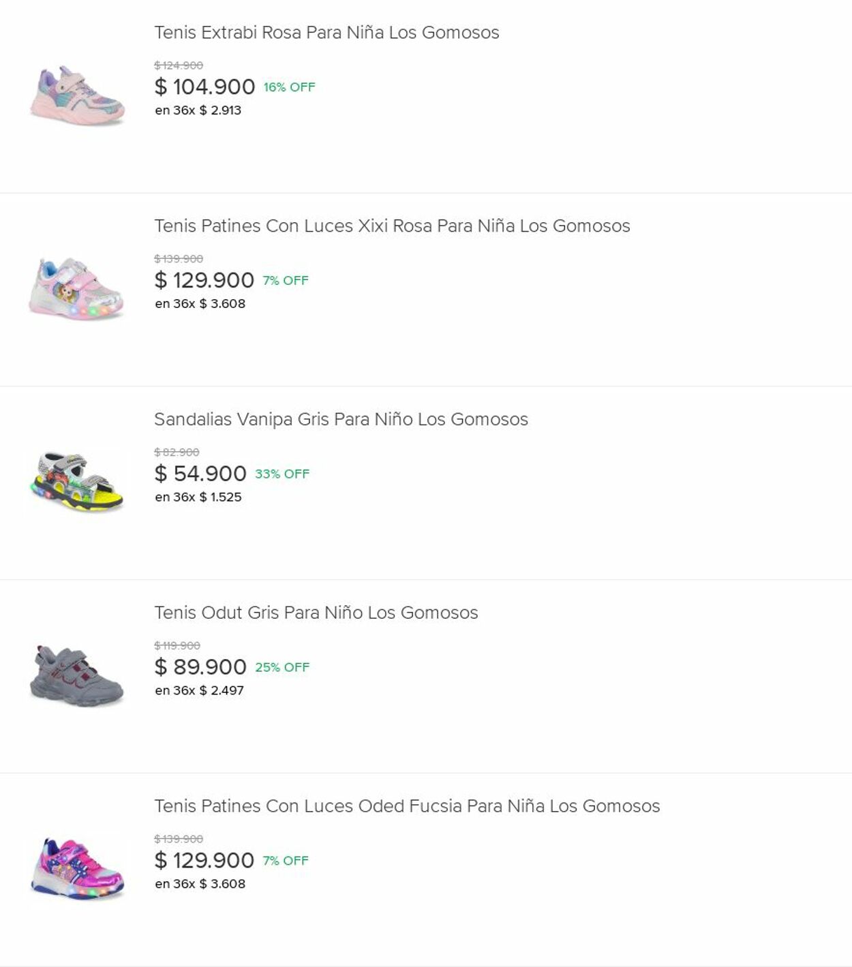
Task: Click the $ 104.900 price
Action: (204, 87)
